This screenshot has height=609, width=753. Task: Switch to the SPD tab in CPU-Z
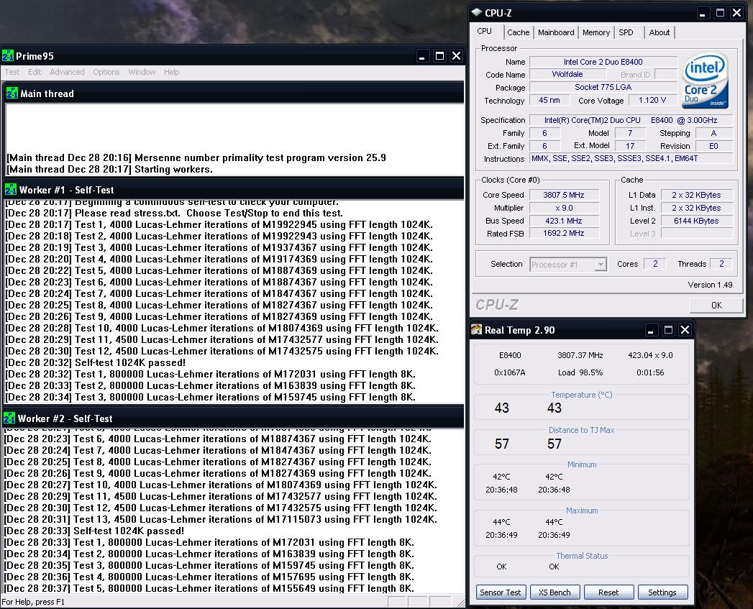[x=626, y=32]
